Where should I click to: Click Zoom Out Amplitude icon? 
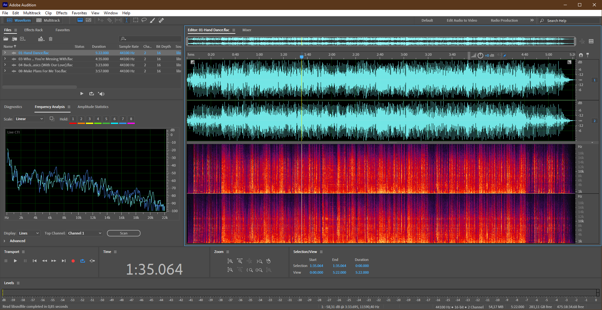tap(230, 270)
